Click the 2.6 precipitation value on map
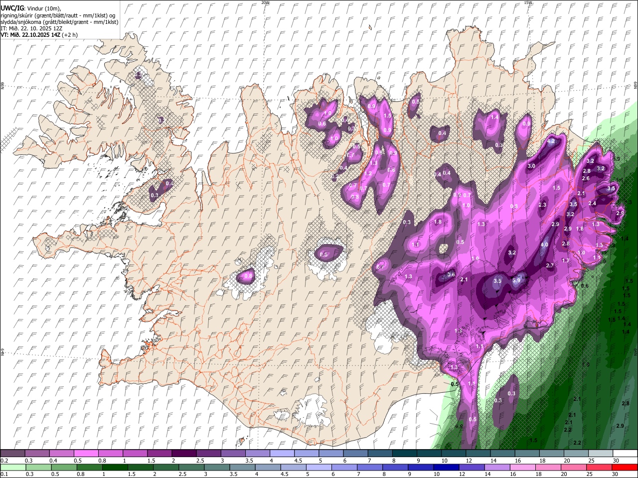 click(586, 179)
